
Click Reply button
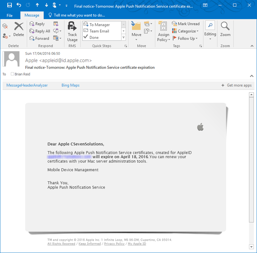(37, 24)
